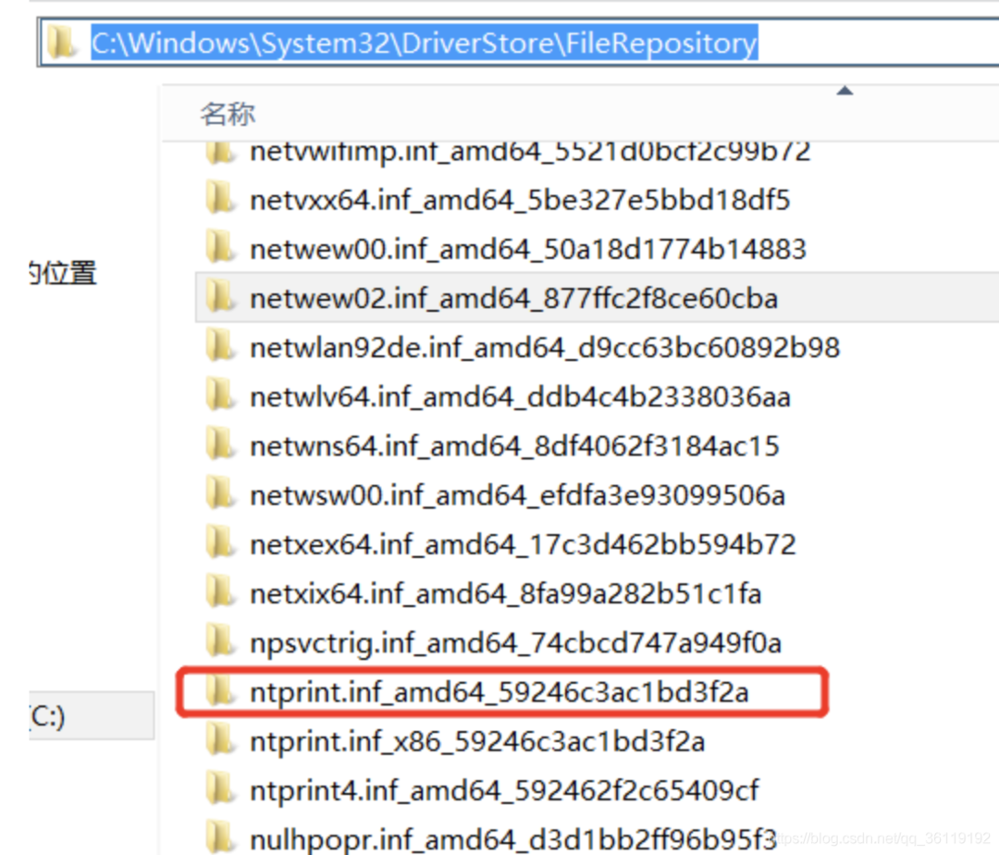Select netwlan92de.inf_amd64_d9cc63bc60892b98 folder name
999x855 pixels.
[x=545, y=348]
